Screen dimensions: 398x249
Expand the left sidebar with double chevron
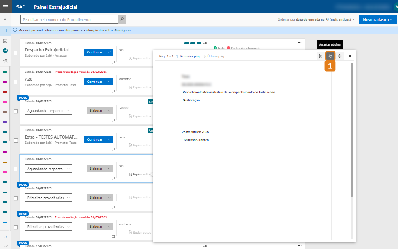[x=5, y=19]
